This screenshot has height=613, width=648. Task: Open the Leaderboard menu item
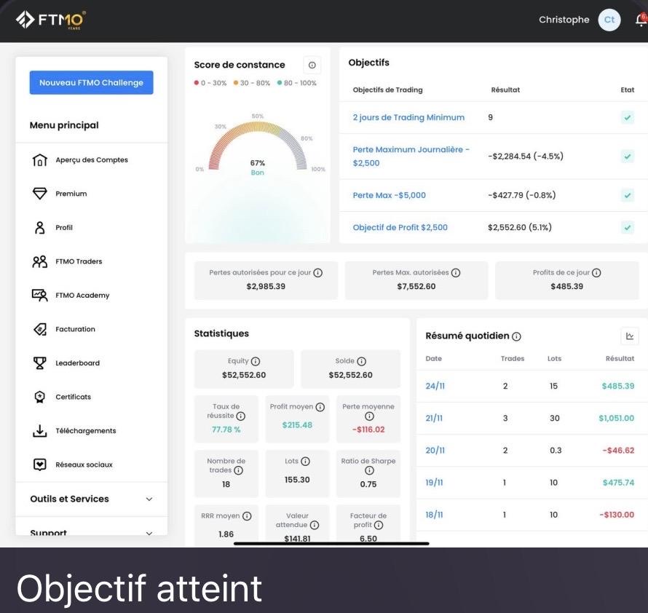point(91,363)
